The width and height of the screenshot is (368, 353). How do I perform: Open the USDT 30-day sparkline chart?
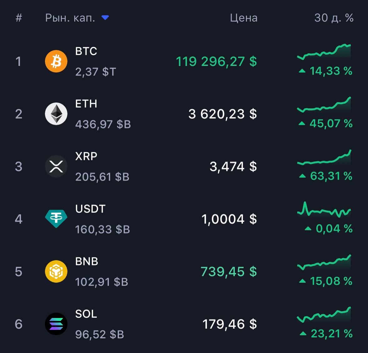(324, 210)
